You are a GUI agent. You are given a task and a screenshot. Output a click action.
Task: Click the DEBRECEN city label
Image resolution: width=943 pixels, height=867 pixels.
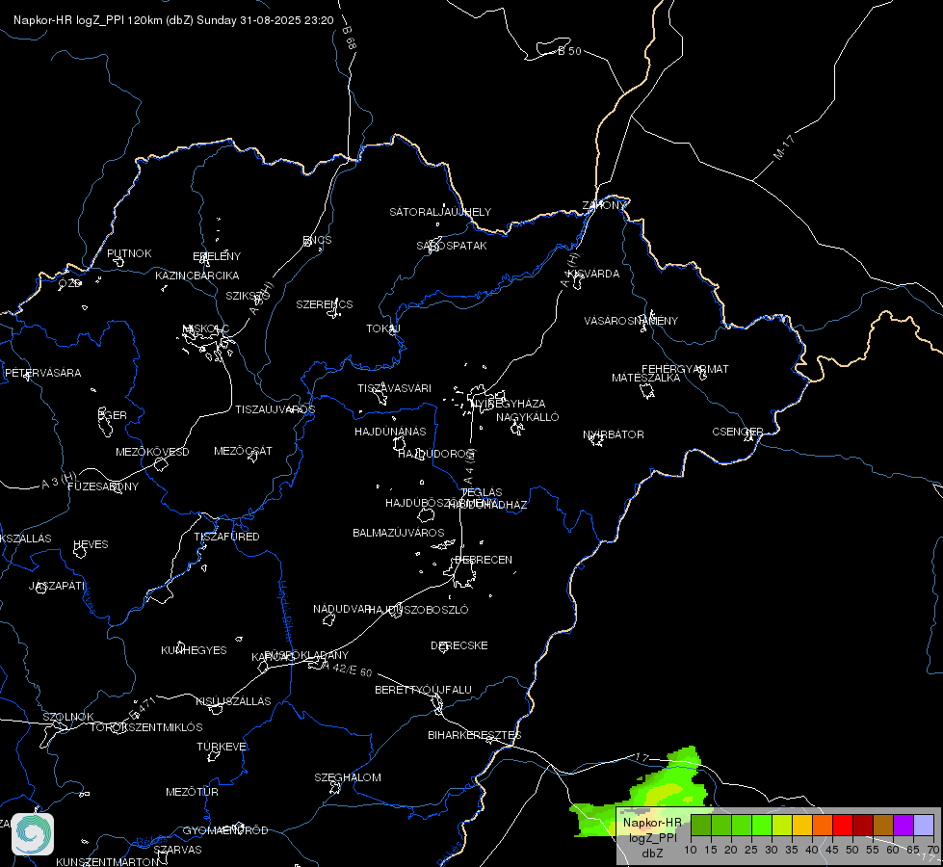click(x=484, y=560)
